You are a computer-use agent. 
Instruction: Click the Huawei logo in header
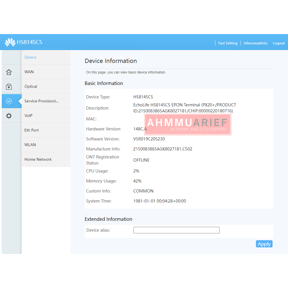[x=10, y=42]
